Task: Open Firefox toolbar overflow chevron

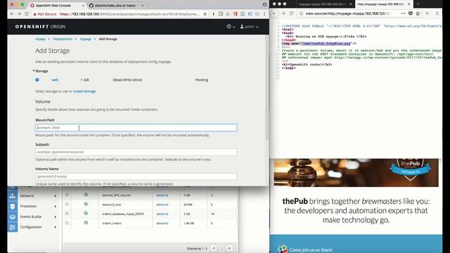Action: tap(427, 13)
